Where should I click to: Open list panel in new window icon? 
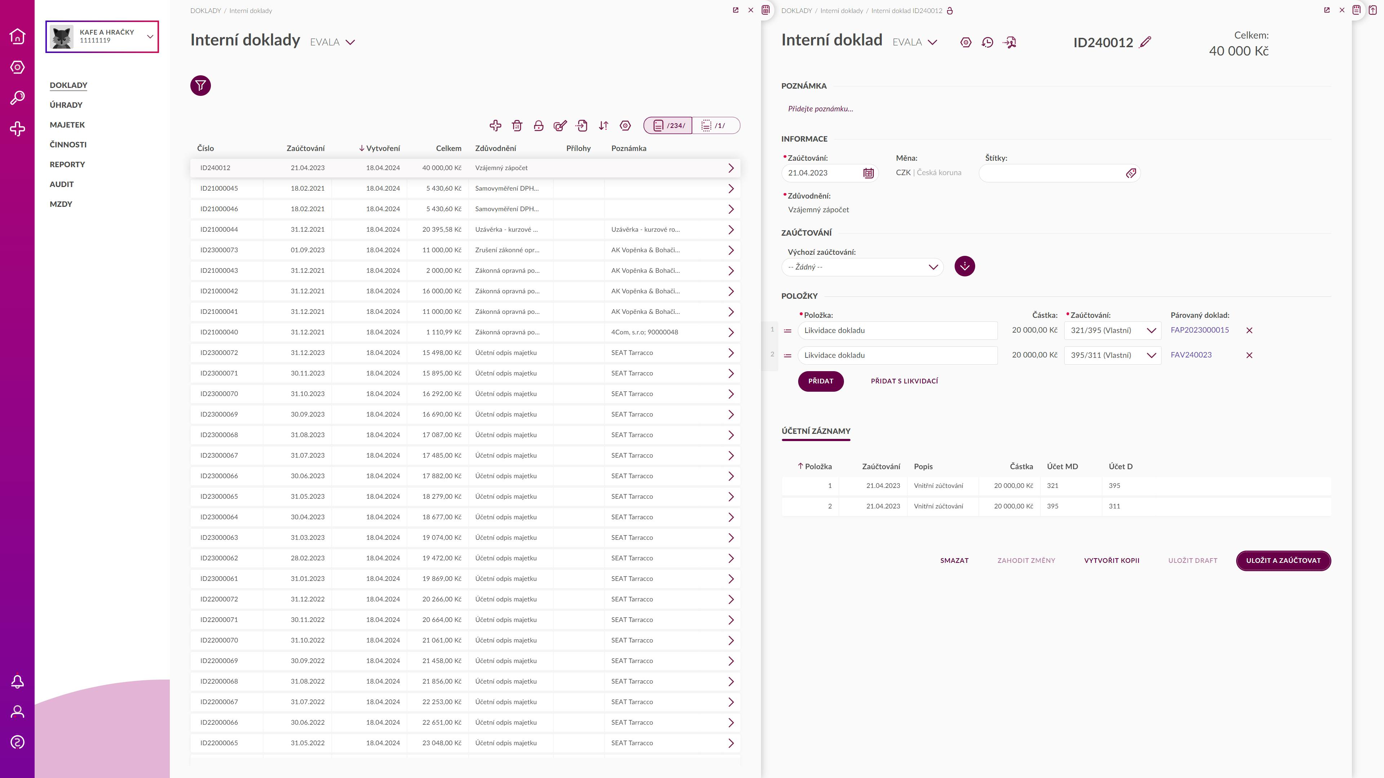click(x=735, y=10)
